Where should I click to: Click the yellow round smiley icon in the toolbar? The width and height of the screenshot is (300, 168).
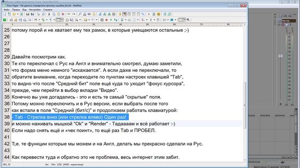click(x=158, y=14)
